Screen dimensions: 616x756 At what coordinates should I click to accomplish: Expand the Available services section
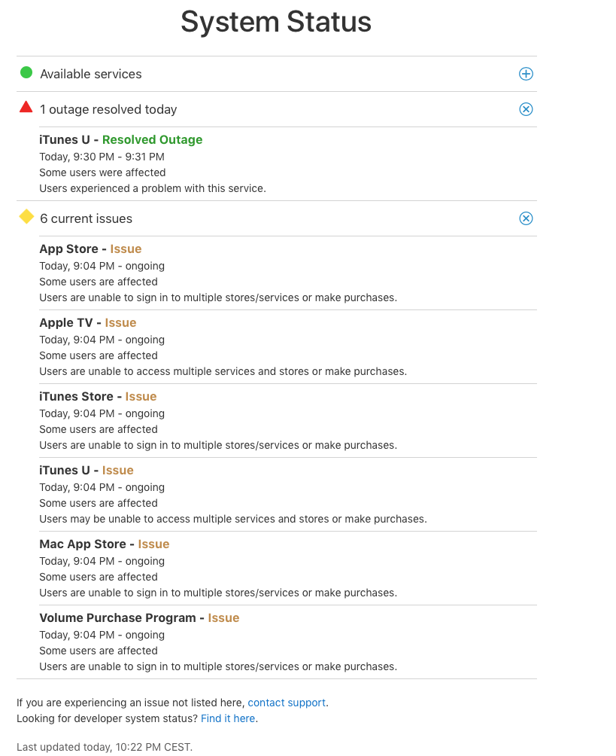[526, 74]
